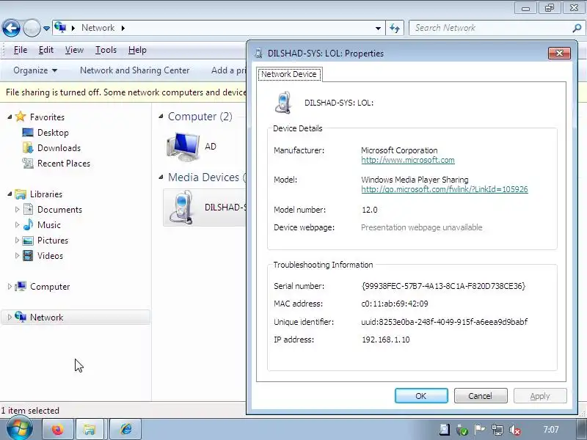Click the serial number value

443,286
